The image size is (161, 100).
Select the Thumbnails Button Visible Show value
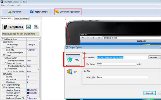tap(29, 66)
